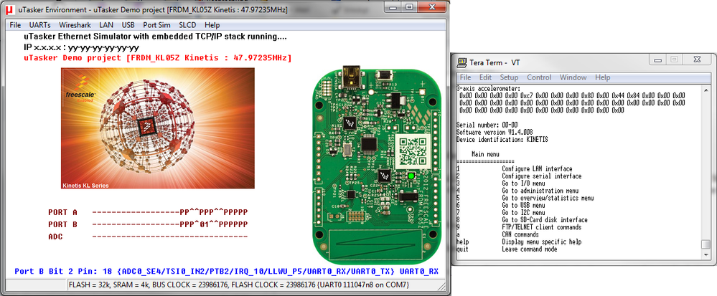717x296 pixels.
Task: Click the black MCU chip on the board
Action: click(x=369, y=145)
